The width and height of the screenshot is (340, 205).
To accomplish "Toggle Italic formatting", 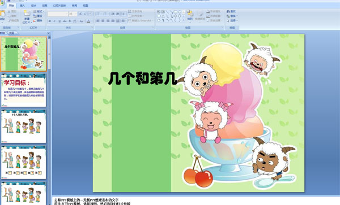I will tap(54, 21).
